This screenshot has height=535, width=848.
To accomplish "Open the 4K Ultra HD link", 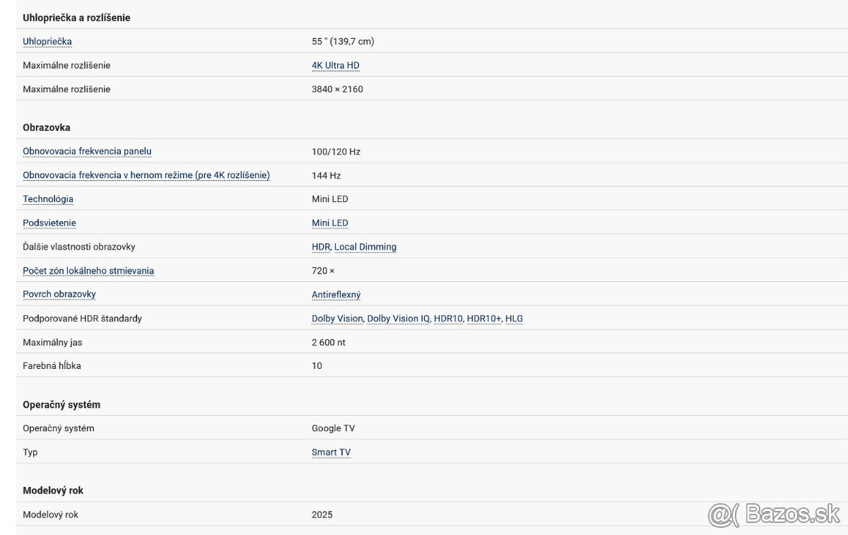I will (336, 66).
